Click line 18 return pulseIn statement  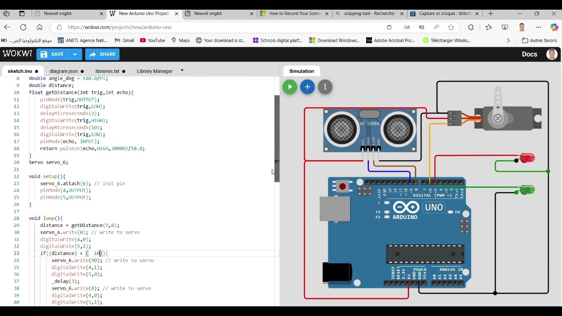[92, 148]
